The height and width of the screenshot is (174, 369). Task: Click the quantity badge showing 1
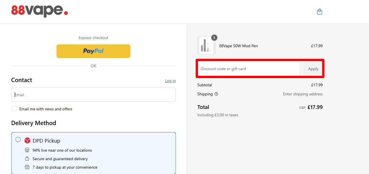(214, 38)
